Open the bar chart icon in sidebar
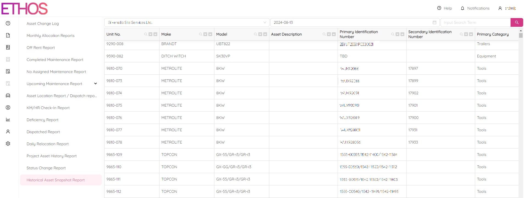 point(8,120)
